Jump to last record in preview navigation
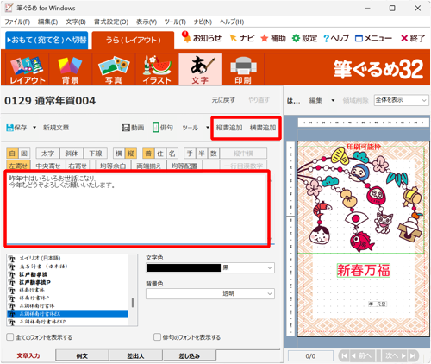 pyautogui.click(x=413, y=356)
